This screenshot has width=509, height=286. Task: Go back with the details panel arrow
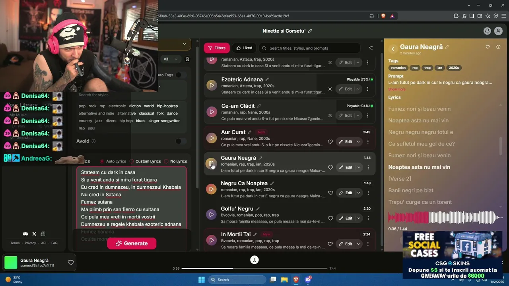[x=393, y=49]
